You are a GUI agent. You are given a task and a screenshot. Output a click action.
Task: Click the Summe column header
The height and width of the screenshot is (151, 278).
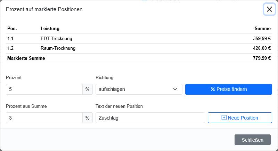(263, 29)
